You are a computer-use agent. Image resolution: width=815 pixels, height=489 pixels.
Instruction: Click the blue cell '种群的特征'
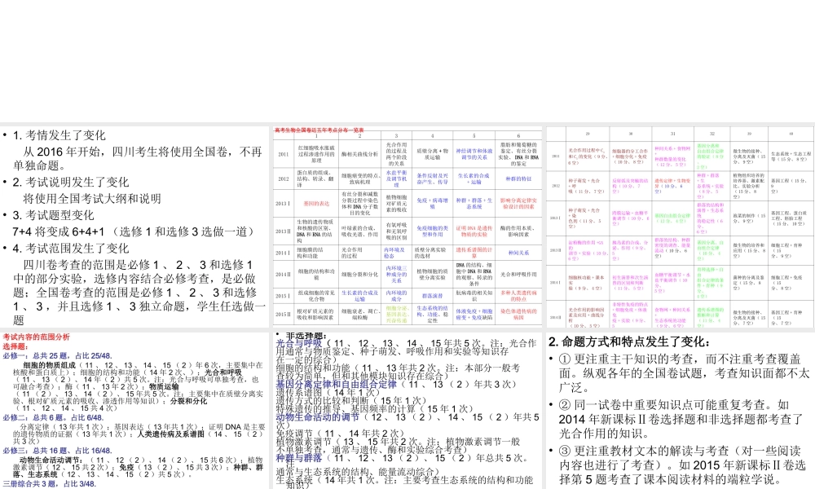click(x=518, y=178)
